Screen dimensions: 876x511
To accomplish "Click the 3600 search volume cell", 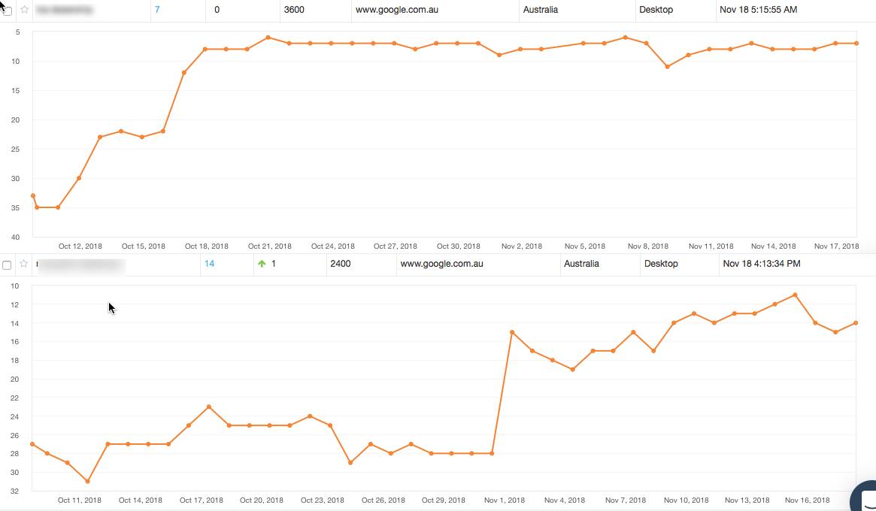I will [294, 10].
